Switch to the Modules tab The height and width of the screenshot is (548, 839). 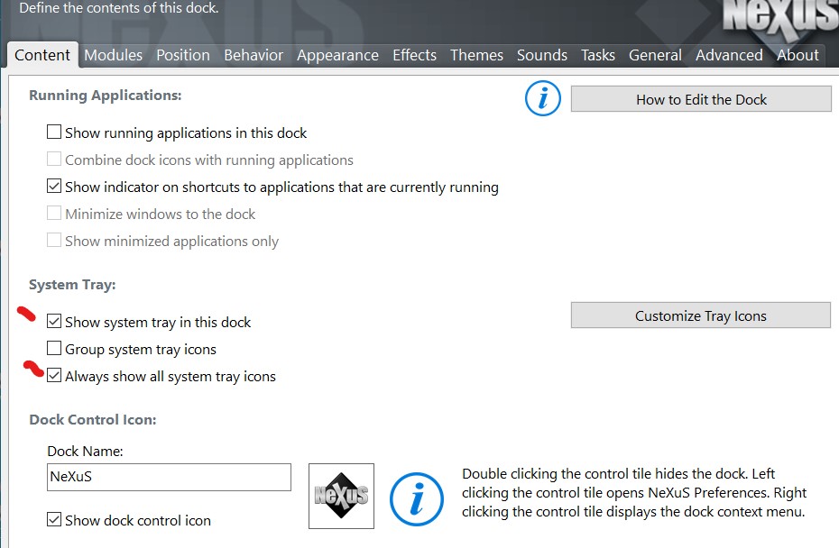(x=113, y=55)
